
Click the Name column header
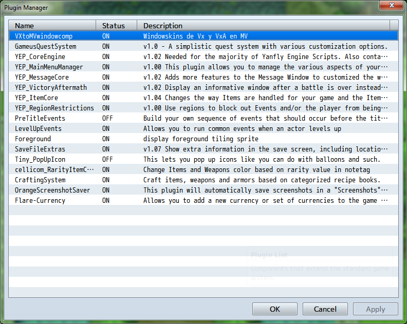pyautogui.click(x=52, y=26)
